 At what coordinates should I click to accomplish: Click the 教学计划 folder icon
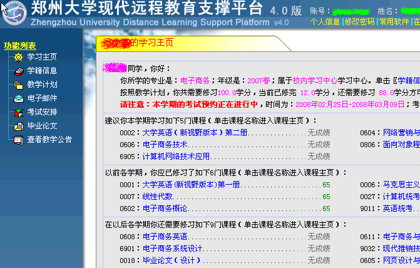19,85
